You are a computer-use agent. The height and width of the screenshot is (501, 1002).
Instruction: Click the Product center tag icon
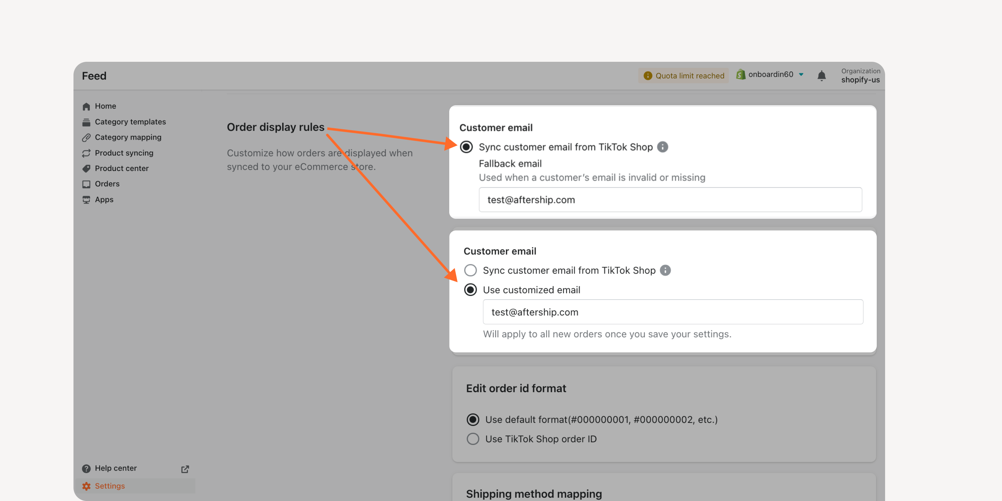click(x=87, y=168)
